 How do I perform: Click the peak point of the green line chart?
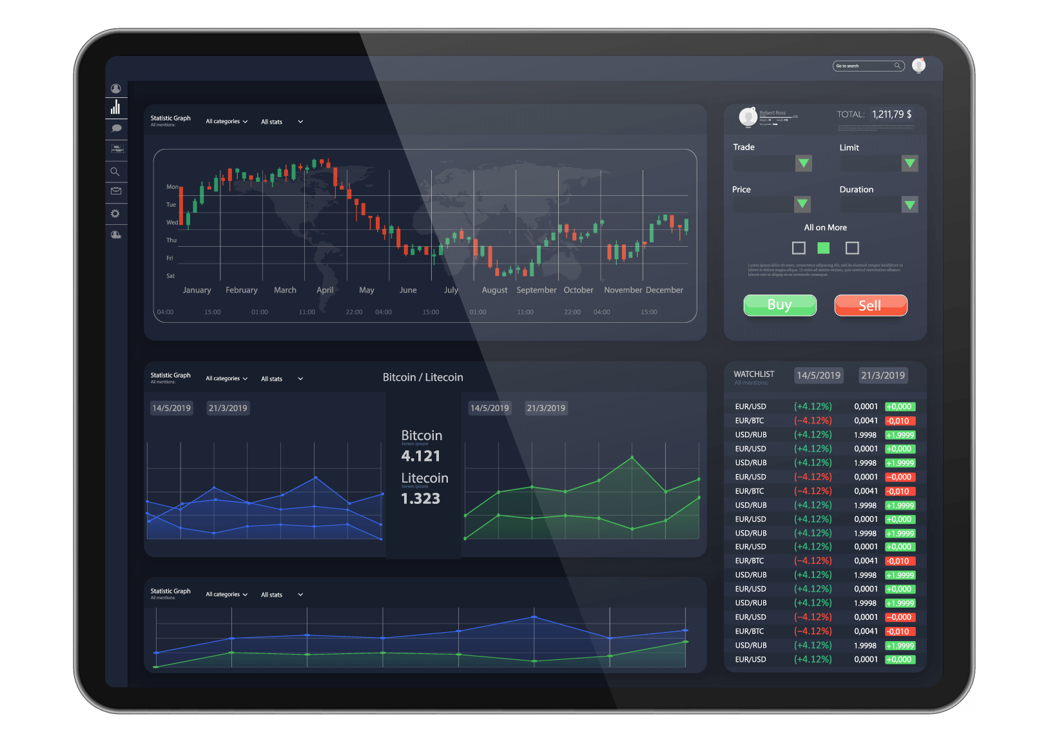tap(632, 457)
